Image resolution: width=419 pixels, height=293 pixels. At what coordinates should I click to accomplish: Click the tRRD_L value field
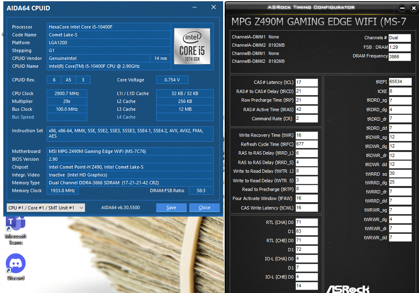307,153
